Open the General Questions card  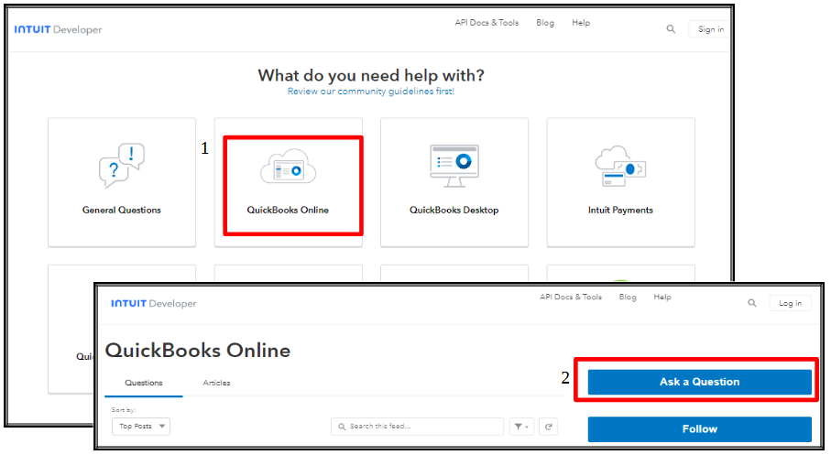[122, 182]
